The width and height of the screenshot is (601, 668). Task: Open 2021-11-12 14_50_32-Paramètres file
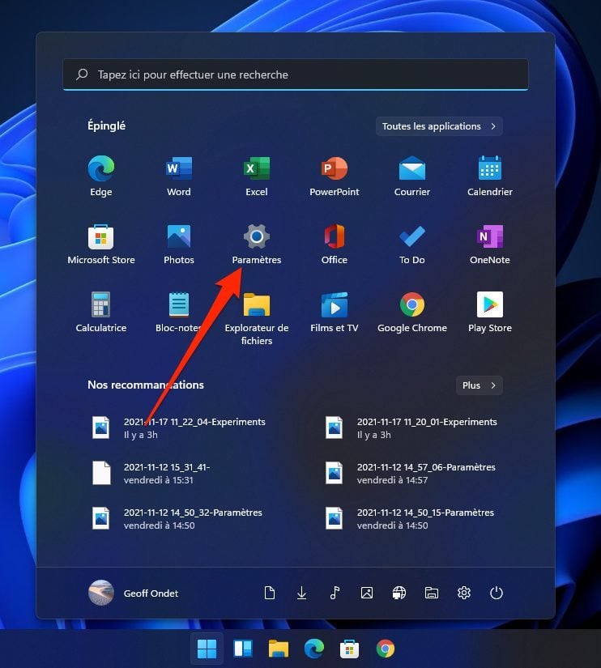tap(179, 519)
